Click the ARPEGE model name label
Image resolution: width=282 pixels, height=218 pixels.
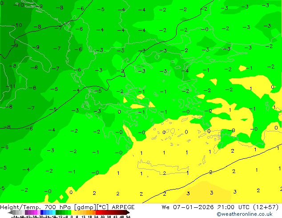pyautogui.click(x=123, y=207)
